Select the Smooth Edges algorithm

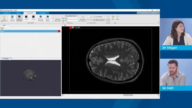[x=48, y=18]
